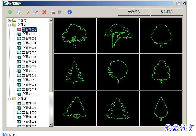Click the block icon beside 立面树005
196x136 pixels.
coord(19,48)
